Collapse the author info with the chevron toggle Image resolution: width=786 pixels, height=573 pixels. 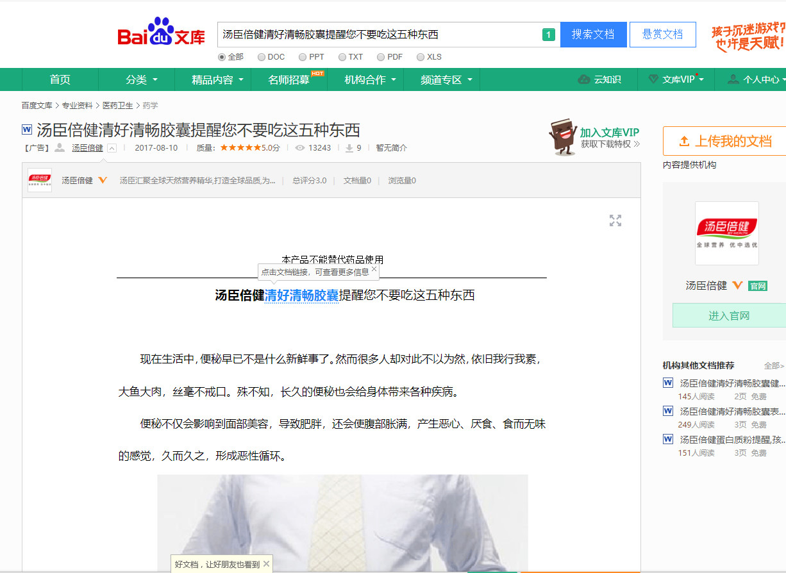pos(112,148)
